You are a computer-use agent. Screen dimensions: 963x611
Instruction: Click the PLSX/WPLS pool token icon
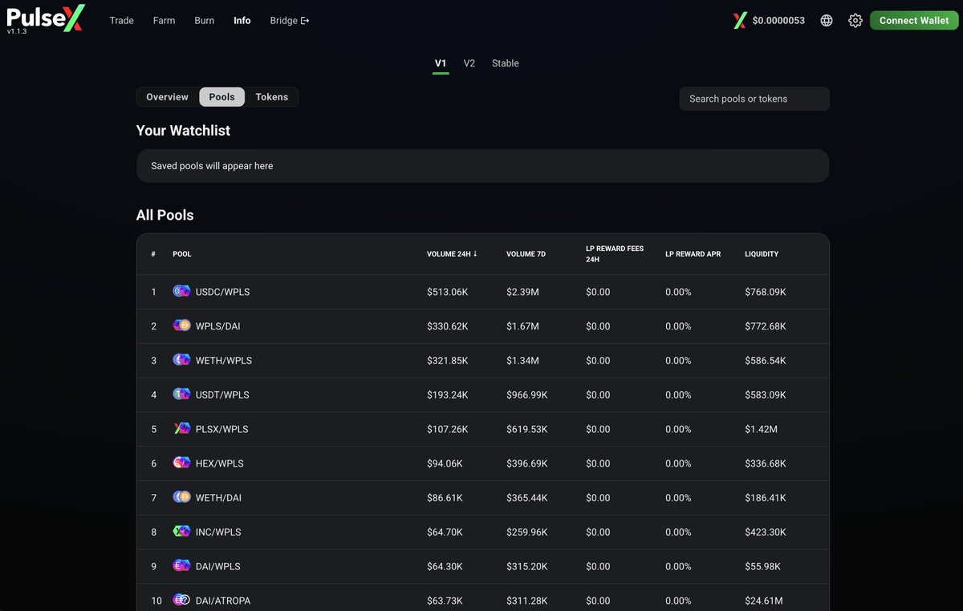(x=181, y=429)
